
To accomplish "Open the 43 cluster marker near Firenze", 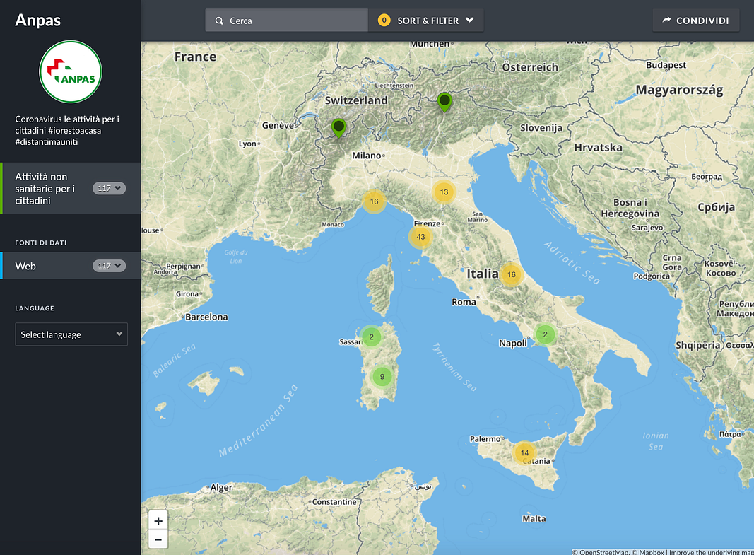I will [x=420, y=237].
